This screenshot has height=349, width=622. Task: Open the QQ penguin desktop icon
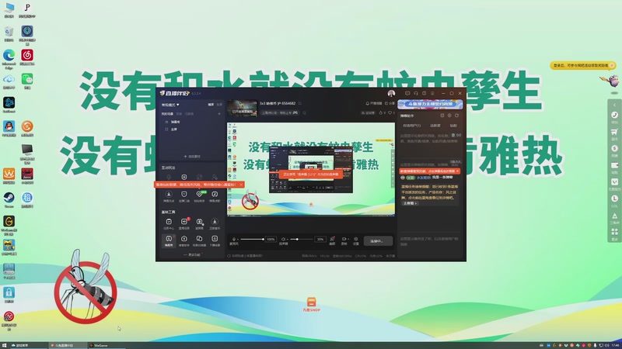[x=9, y=129]
